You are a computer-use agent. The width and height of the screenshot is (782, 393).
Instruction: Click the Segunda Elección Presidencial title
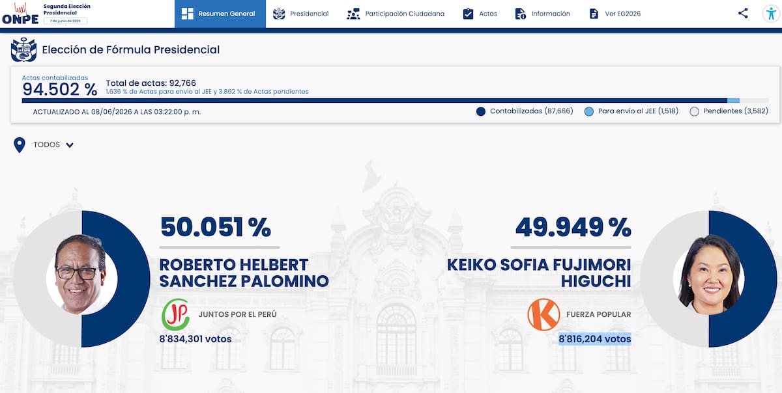point(66,9)
